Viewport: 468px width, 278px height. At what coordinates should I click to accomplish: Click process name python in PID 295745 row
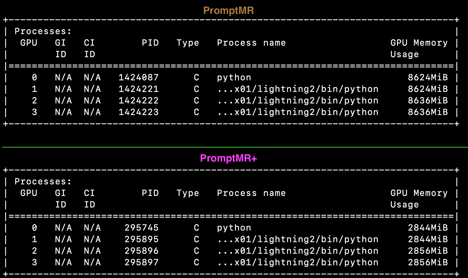click(x=234, y=228)
